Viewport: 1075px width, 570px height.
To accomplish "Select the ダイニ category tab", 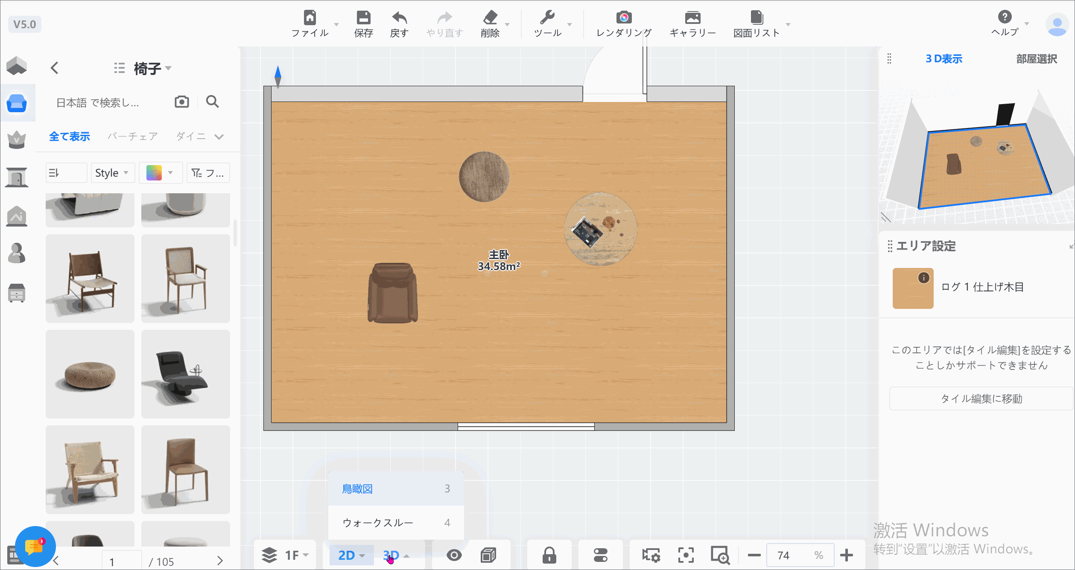I will click(191, 137).
